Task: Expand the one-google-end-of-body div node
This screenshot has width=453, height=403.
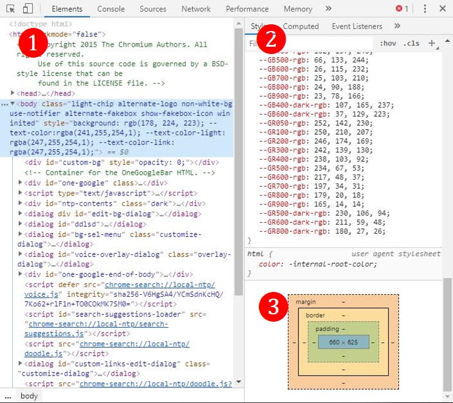Action: (x=20, y=274)
